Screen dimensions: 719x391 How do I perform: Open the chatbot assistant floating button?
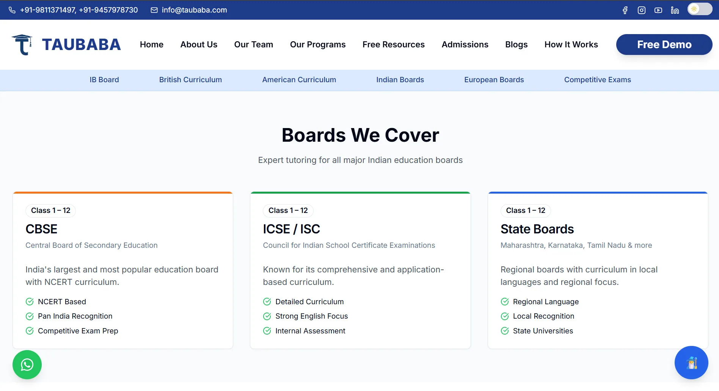[x=691, y=363]
